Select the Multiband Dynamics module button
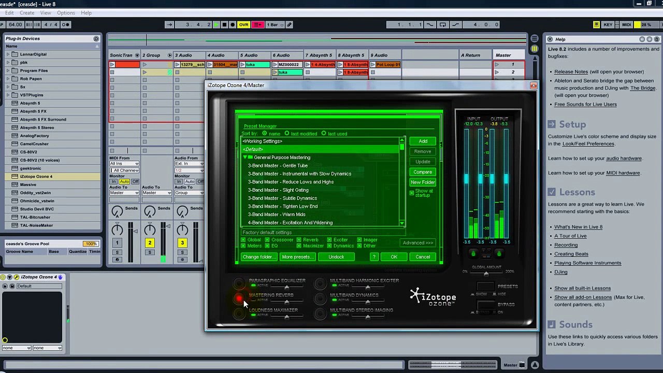The height and width of the screenshot is (373, 663). click(x=320, y=298)
